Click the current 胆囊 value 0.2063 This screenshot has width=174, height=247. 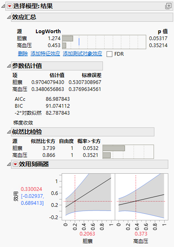click(87, 234)
